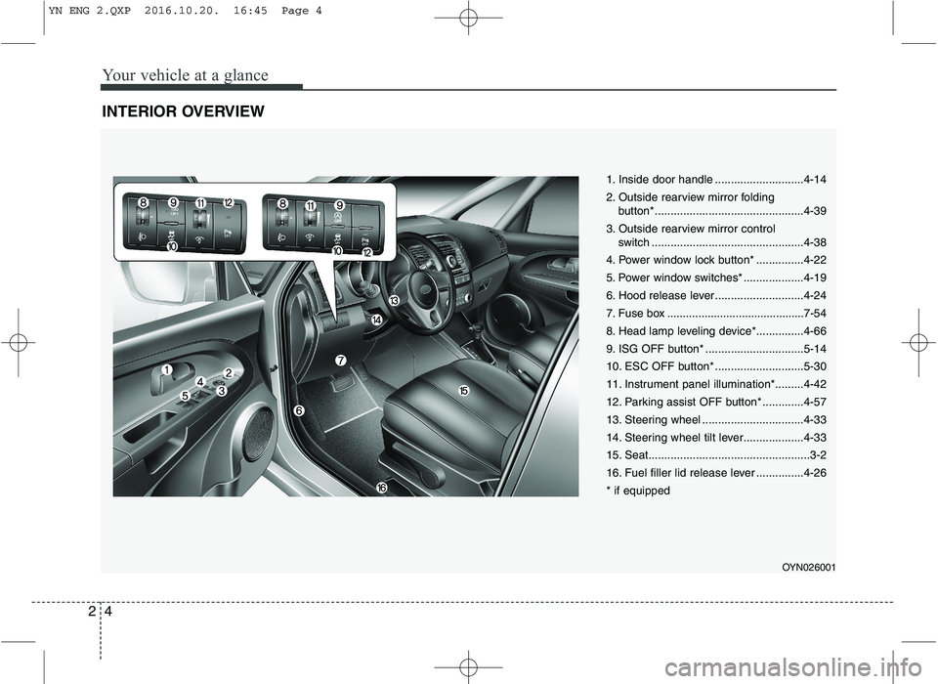Image resolution: width=938 pixels, height=684 pixels.
Task: Select the '13. Steering wheel' 4-33 entry
Action: (x=716, y=419)
